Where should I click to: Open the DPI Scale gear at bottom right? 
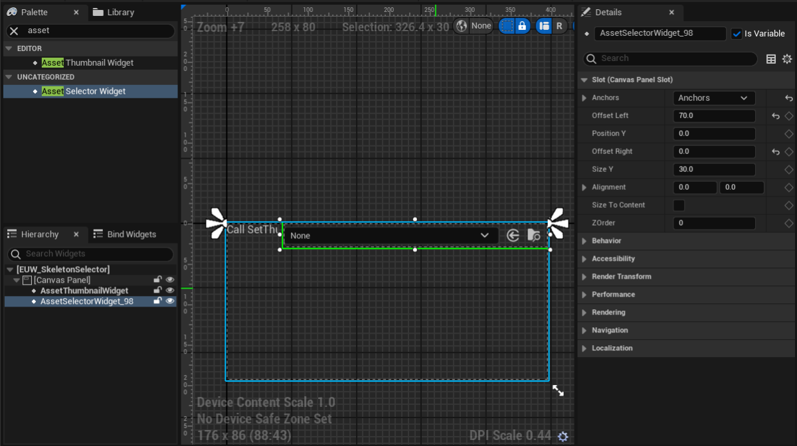tap(563, 436)
